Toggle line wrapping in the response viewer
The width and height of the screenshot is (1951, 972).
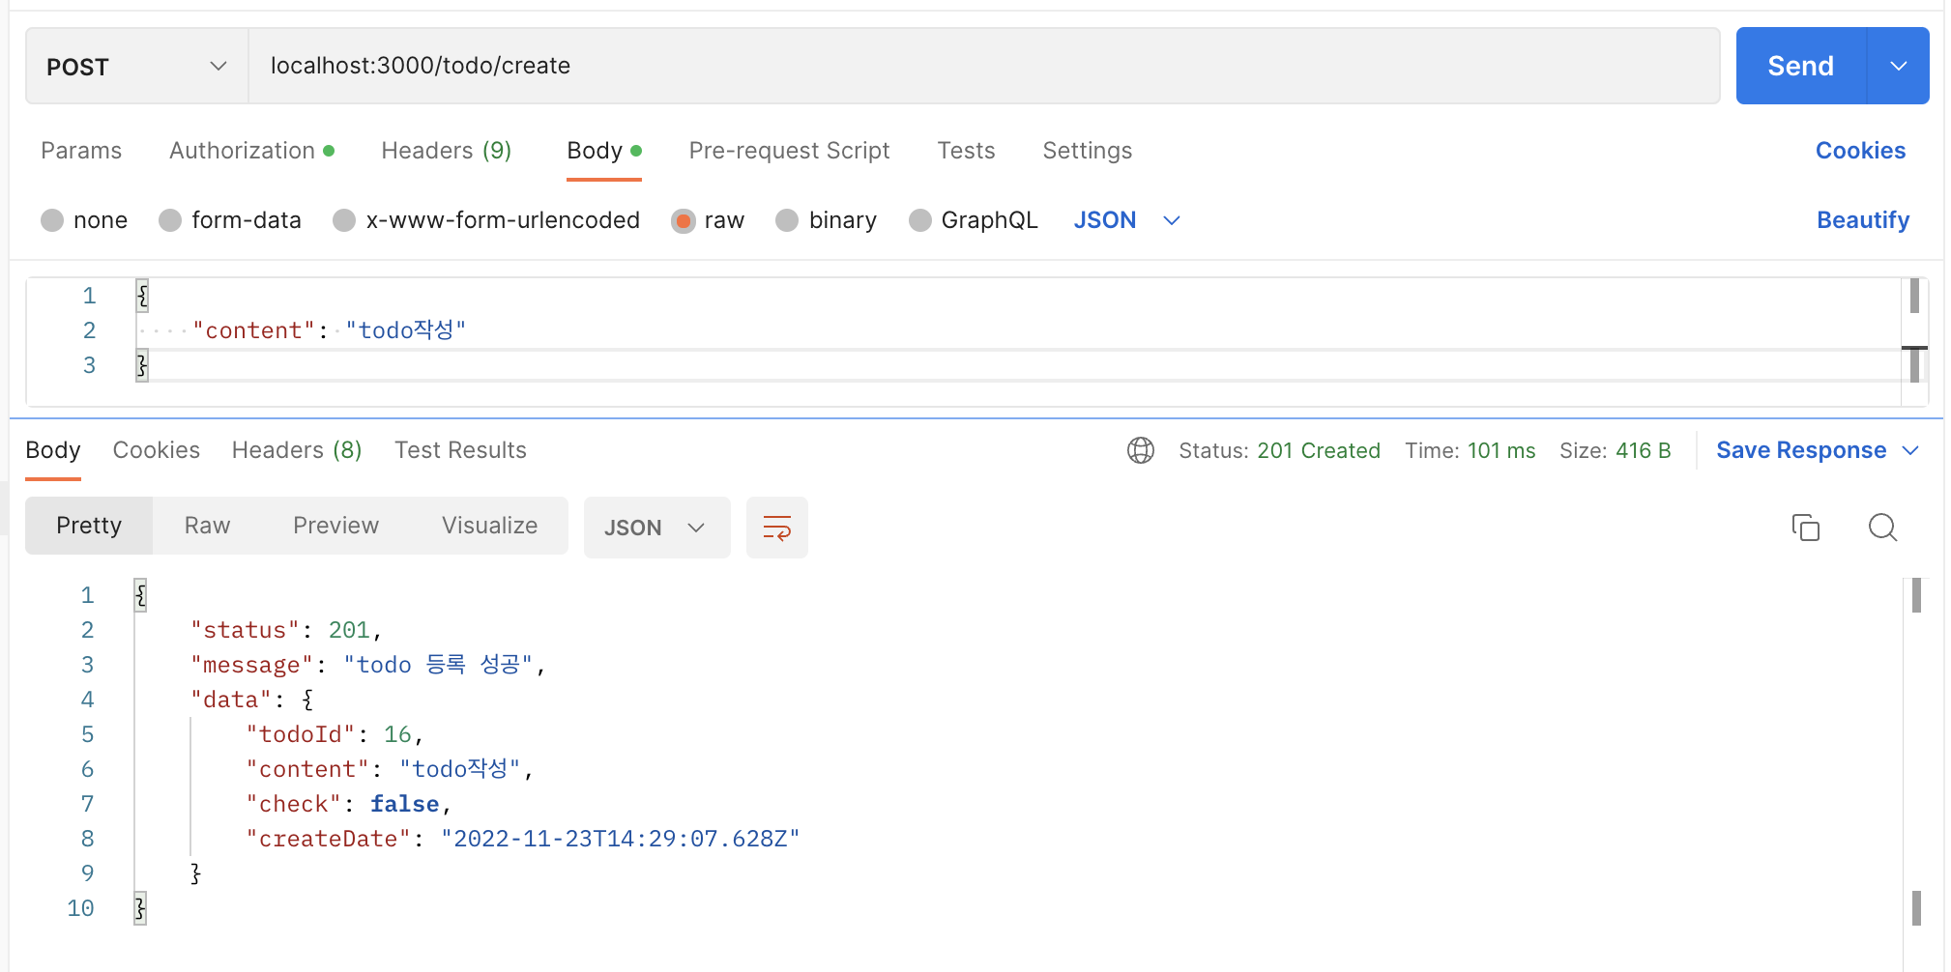[776, 528]
